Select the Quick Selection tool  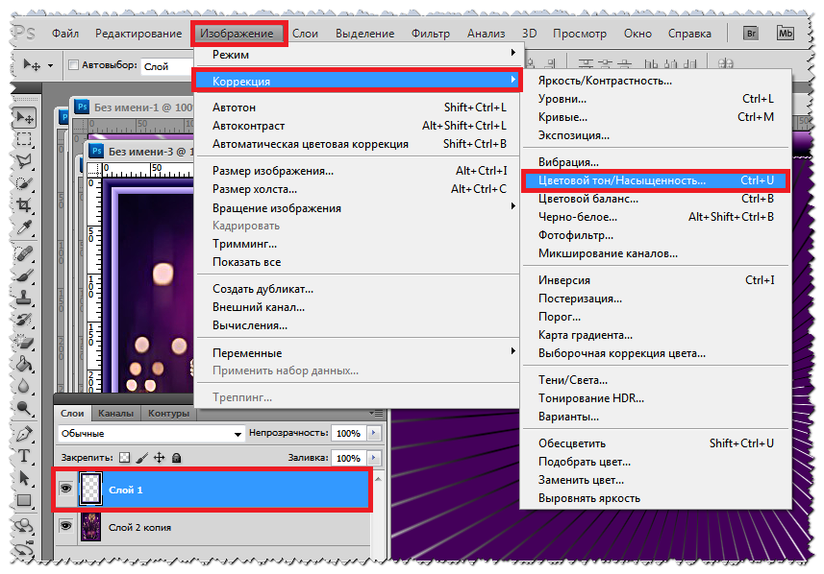tap(24, 183)
